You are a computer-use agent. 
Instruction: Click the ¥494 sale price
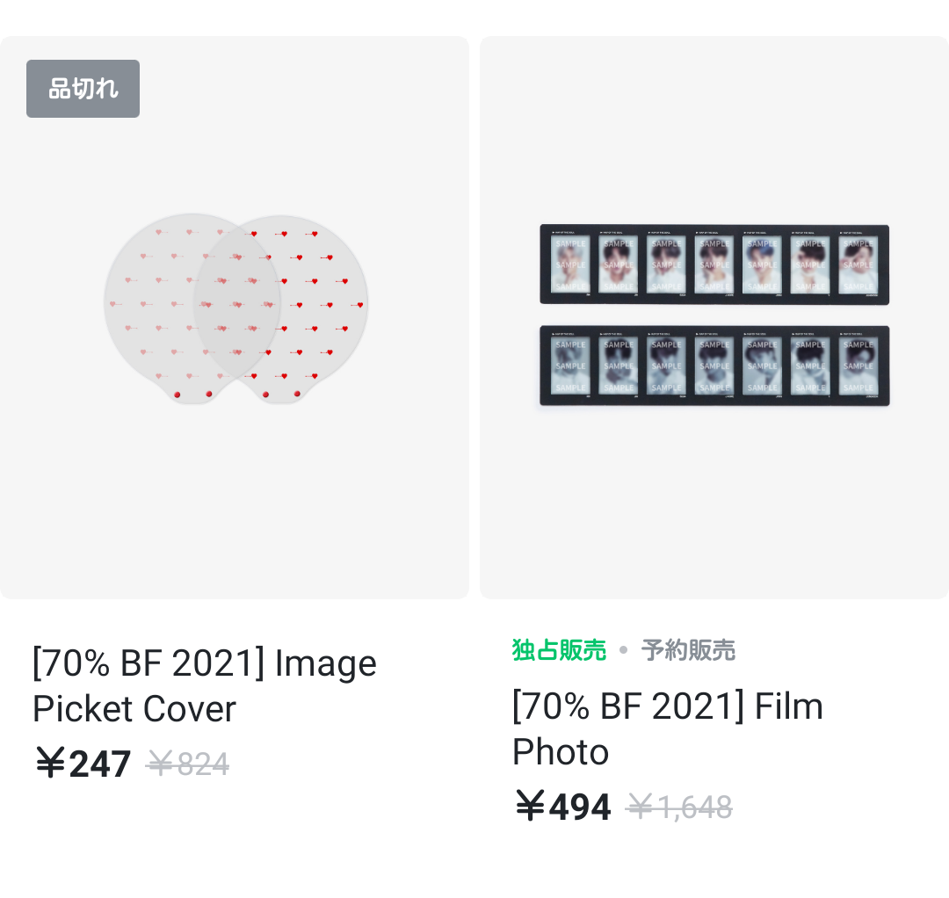(563, 807)
